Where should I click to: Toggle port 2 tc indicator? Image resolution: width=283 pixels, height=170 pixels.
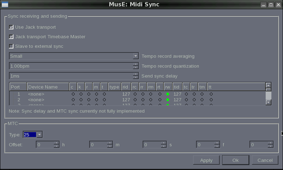coord(186,100)
